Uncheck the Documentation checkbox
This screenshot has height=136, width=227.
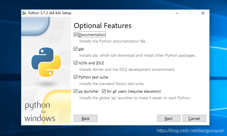(75, 35)
